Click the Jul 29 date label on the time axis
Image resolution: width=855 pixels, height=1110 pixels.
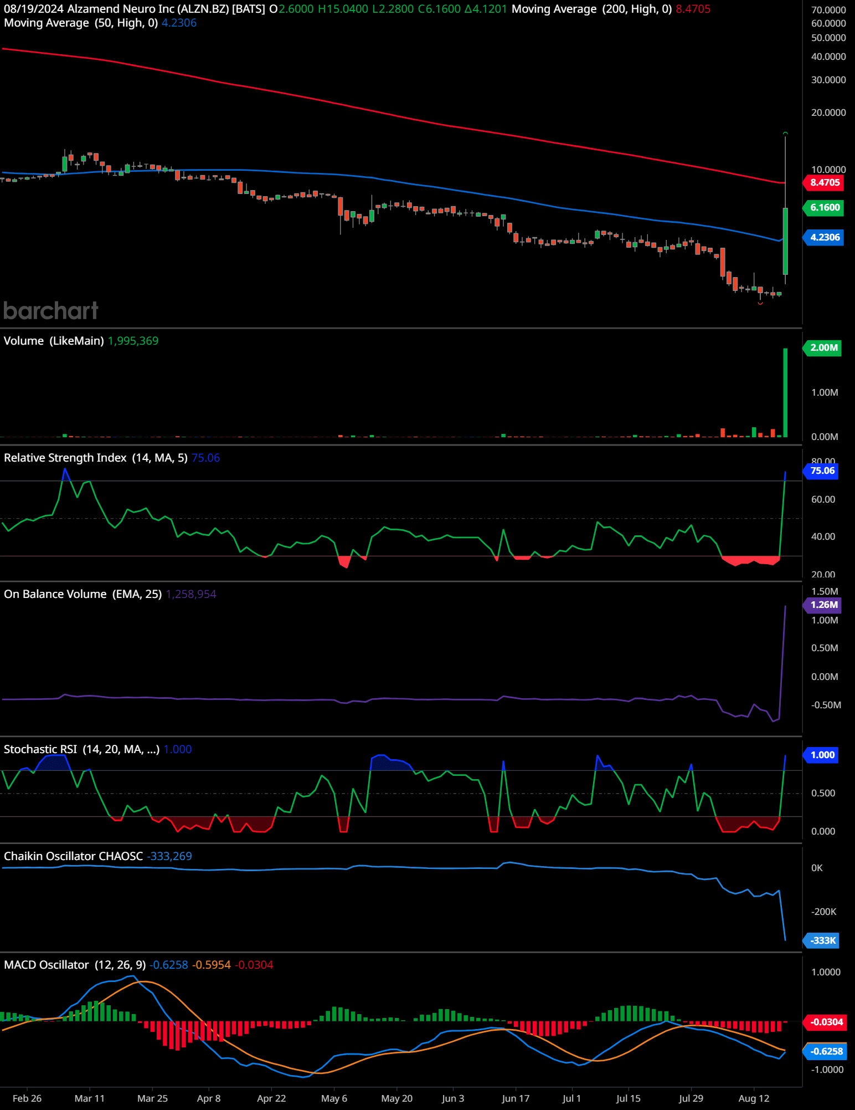pos(691,1098)
